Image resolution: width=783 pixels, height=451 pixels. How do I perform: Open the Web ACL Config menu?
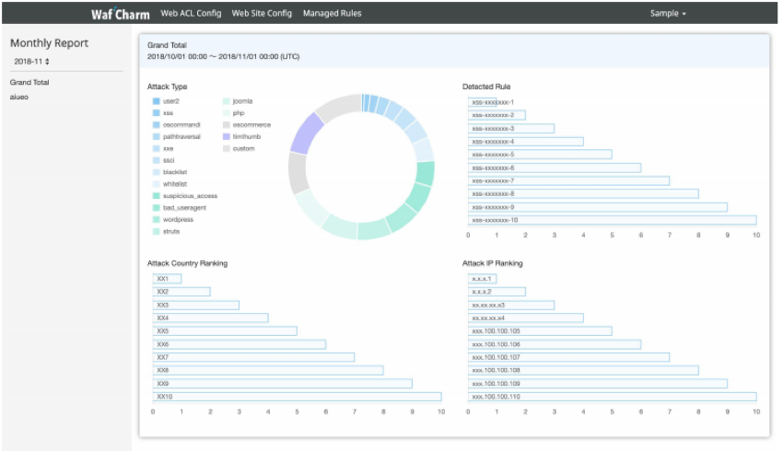pyautogui.click(x=191, y=14)
